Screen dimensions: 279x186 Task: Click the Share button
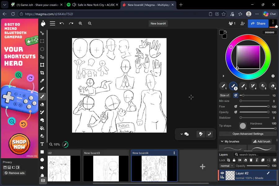pyautogui.click(x=258, y=24)
